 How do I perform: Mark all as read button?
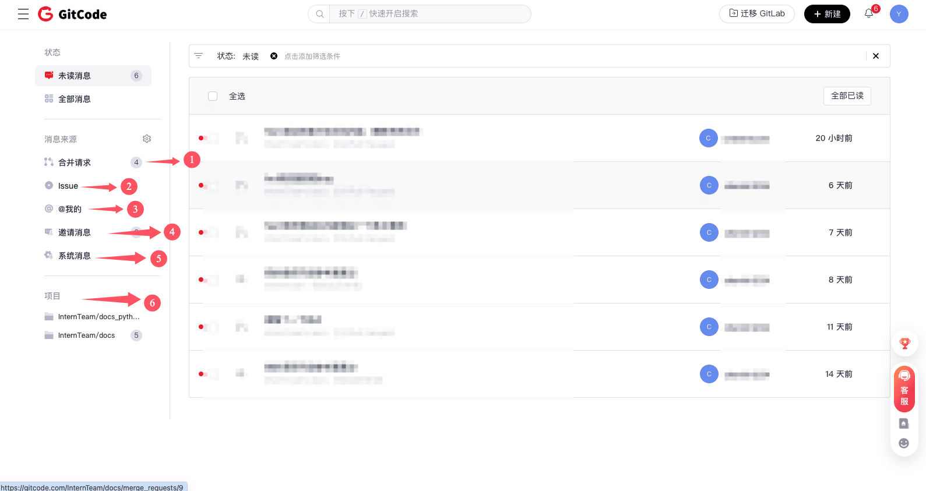(x=847, y=96)
